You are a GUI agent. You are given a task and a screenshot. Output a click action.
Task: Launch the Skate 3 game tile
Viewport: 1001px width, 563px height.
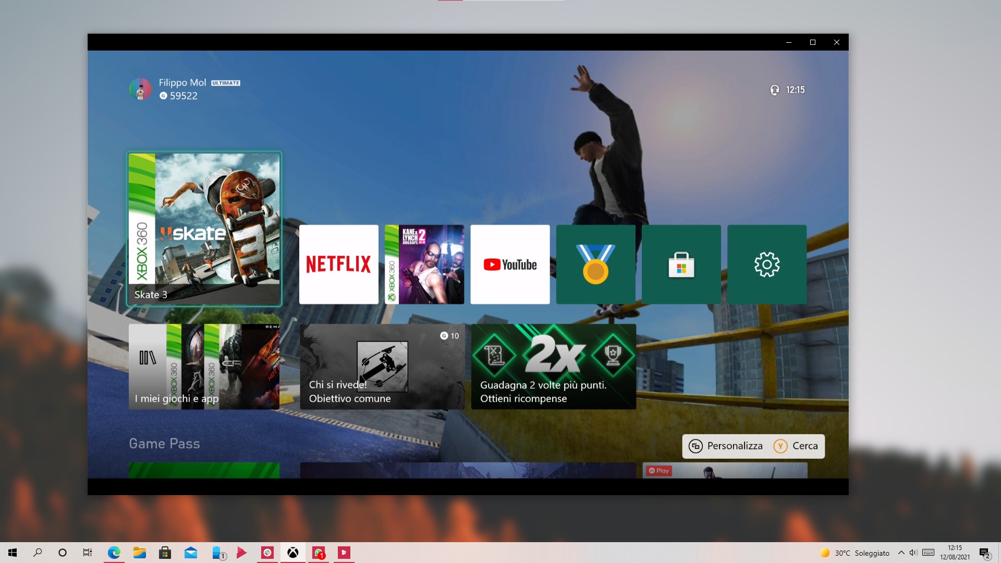204,228
